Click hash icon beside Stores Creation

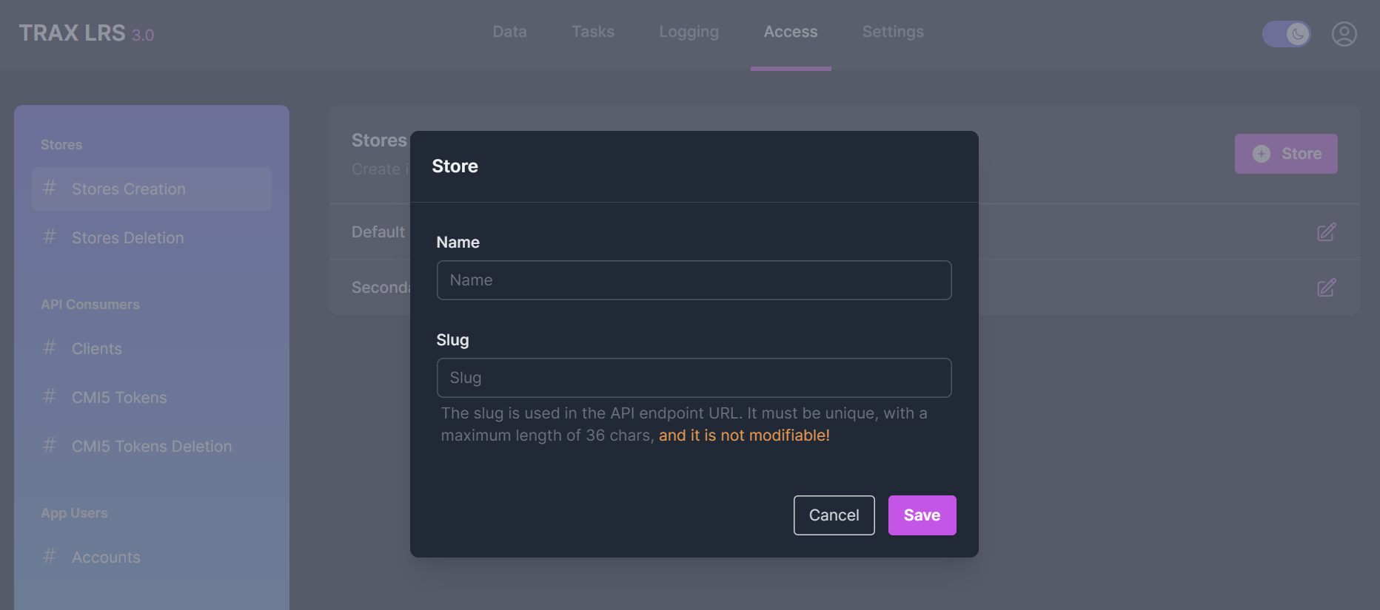tap(50, 189)
